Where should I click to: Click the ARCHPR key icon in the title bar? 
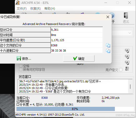pyautogui.click(x=18, y=3)
